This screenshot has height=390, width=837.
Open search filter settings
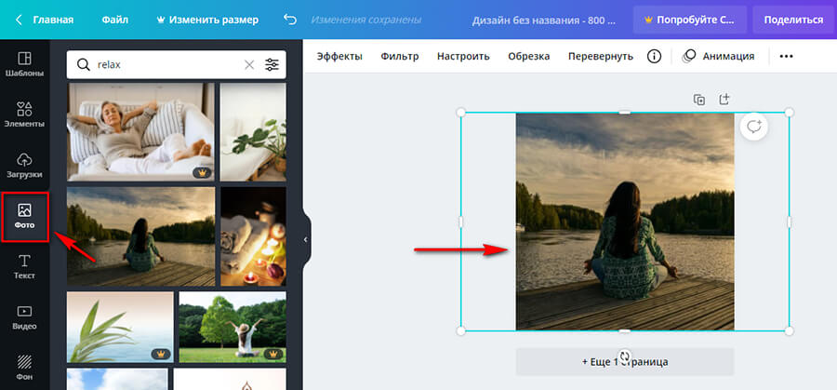coord(272,64)
